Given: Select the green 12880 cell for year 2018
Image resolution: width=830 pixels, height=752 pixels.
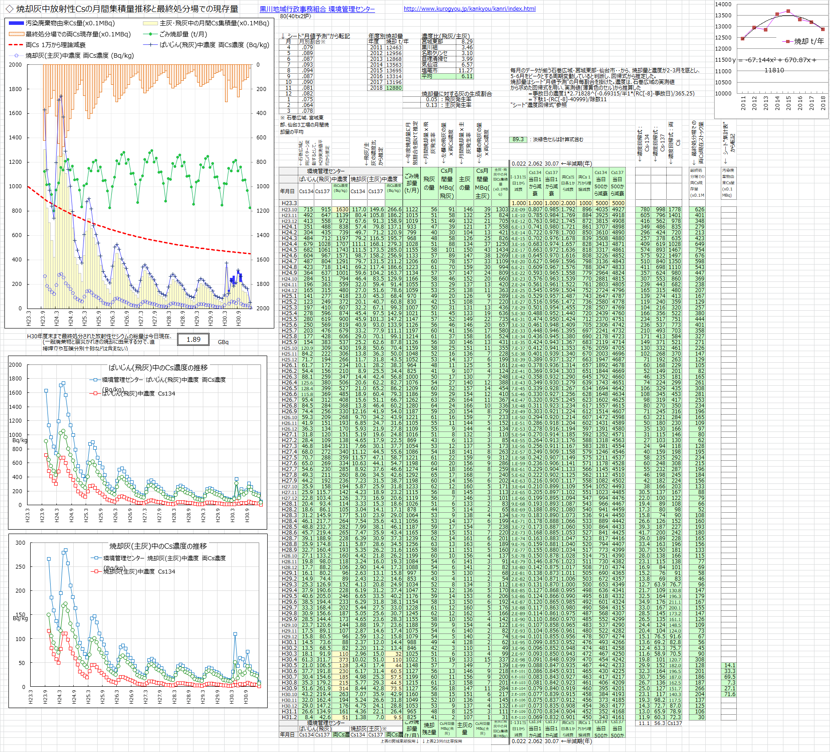Looking at the screenshot, I should pyautogui.click(x=394, y=88).
